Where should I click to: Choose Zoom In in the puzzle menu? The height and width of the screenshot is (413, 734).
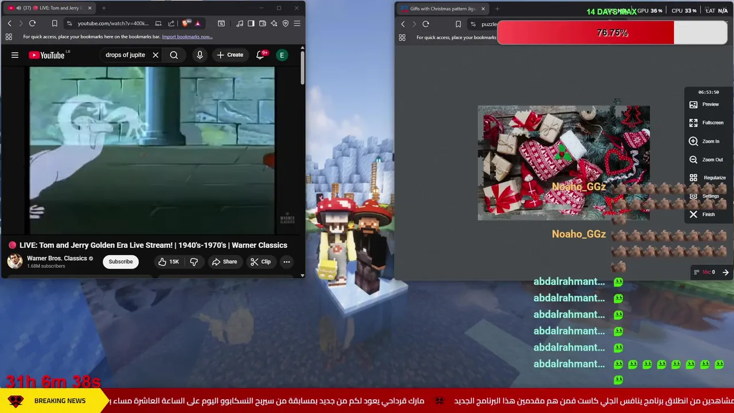pos(704,141)
